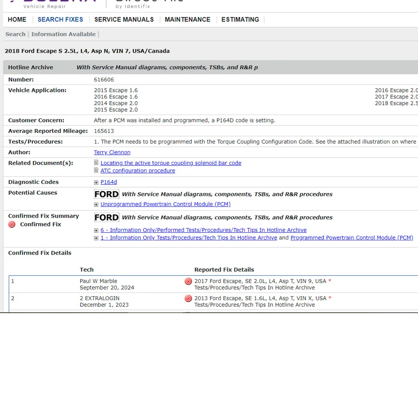The width and height of the screenshot is (418, 418).
Task: Open ATC configuration procedure document
Action: pyautogui.click(x=138, y=171)
